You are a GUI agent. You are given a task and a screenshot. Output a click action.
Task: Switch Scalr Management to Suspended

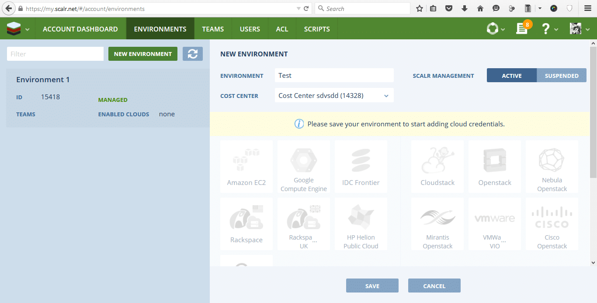pyautogui.click(x=561, y=76)
